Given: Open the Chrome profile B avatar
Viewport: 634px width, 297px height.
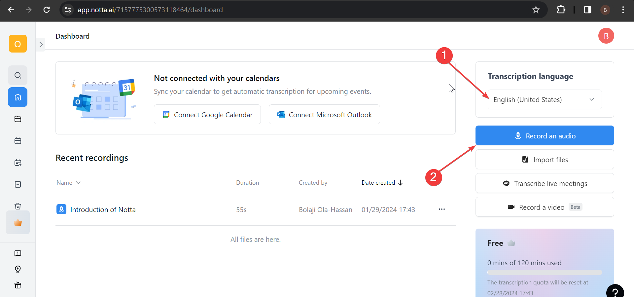Looking at the screenshot, I should pos(605,10).
